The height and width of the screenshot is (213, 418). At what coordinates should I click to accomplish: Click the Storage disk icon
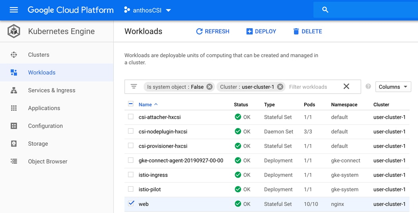(14, 144)
